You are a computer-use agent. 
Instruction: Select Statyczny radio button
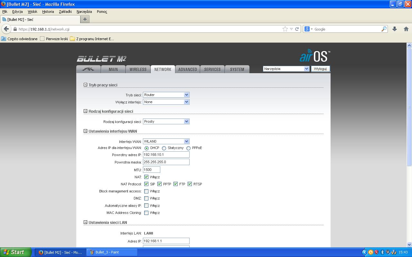164,148
